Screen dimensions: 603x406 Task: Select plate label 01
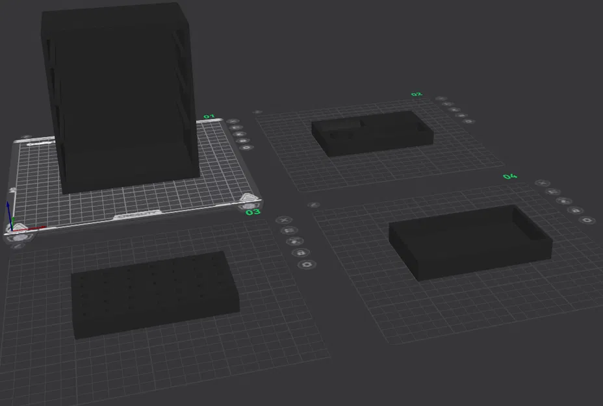pyautogui.click(x=209, y=116)
